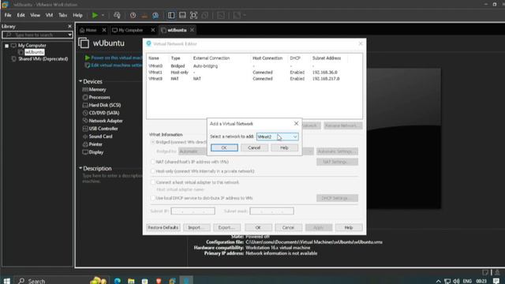Image resolution: width=505 pixels, height=284 pixels.
Task: Select the NAT shared host IP radio button
Action: (153, 162)
